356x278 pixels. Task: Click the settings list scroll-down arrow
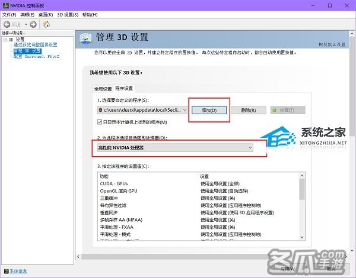click(302, 237)
